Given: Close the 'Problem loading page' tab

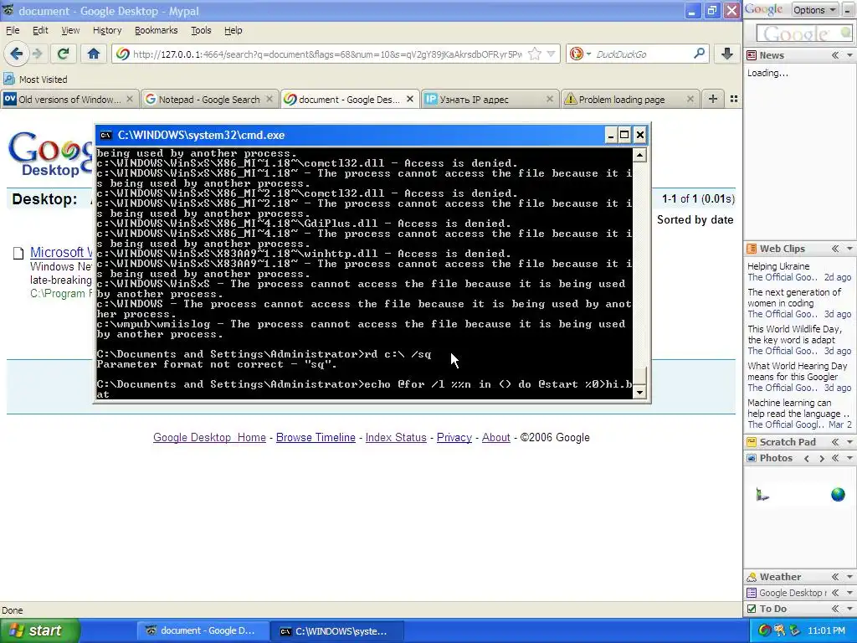Looking at the screenshot, I should (690, 99).
